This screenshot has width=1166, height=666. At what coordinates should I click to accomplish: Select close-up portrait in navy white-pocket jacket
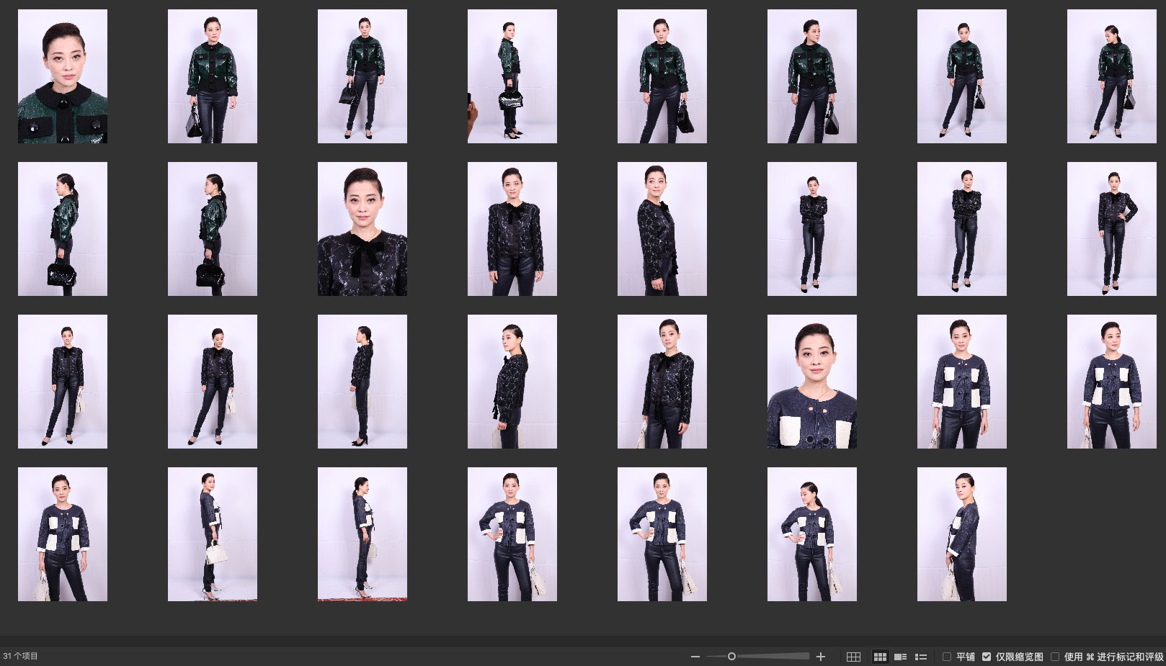pyautogui.click(x=812, y=382)
